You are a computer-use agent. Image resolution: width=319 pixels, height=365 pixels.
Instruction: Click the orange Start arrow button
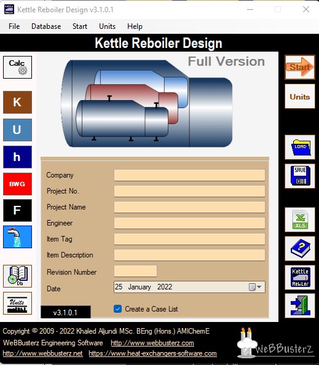[x=300, y=67]
